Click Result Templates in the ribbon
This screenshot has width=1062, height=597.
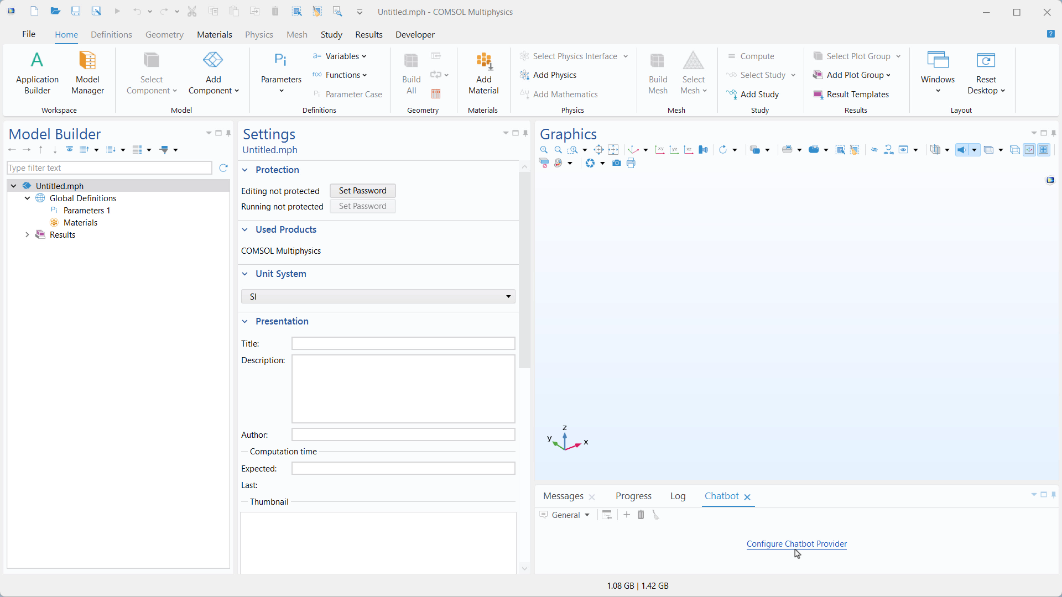coord(851,95)
